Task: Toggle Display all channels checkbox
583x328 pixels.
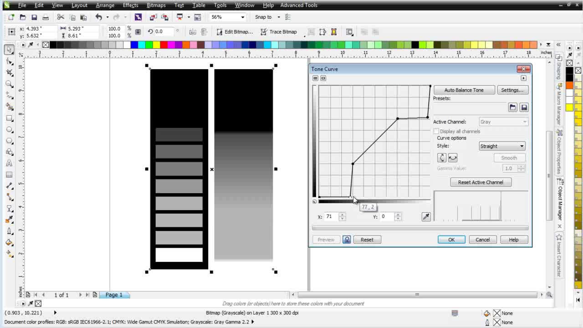Action: [x=436, y=131]
